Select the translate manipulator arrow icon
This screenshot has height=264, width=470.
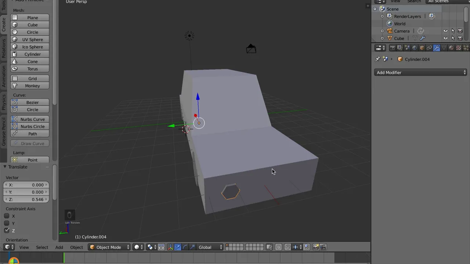tap(178, 247)
